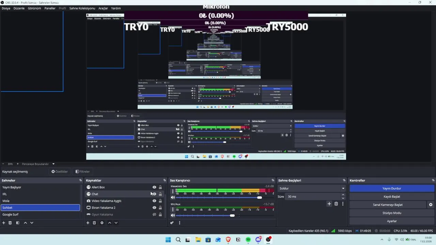Pop out the Kaynaklar dock
The height and width of the screenshot is (245, 436).
click(165, 180)
